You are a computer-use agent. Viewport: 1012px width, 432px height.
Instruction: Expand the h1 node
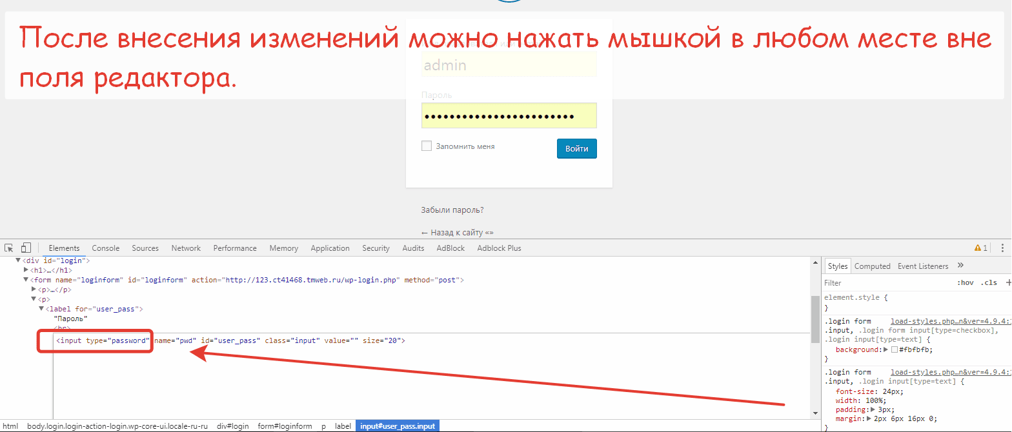click(x=26, y=270)
